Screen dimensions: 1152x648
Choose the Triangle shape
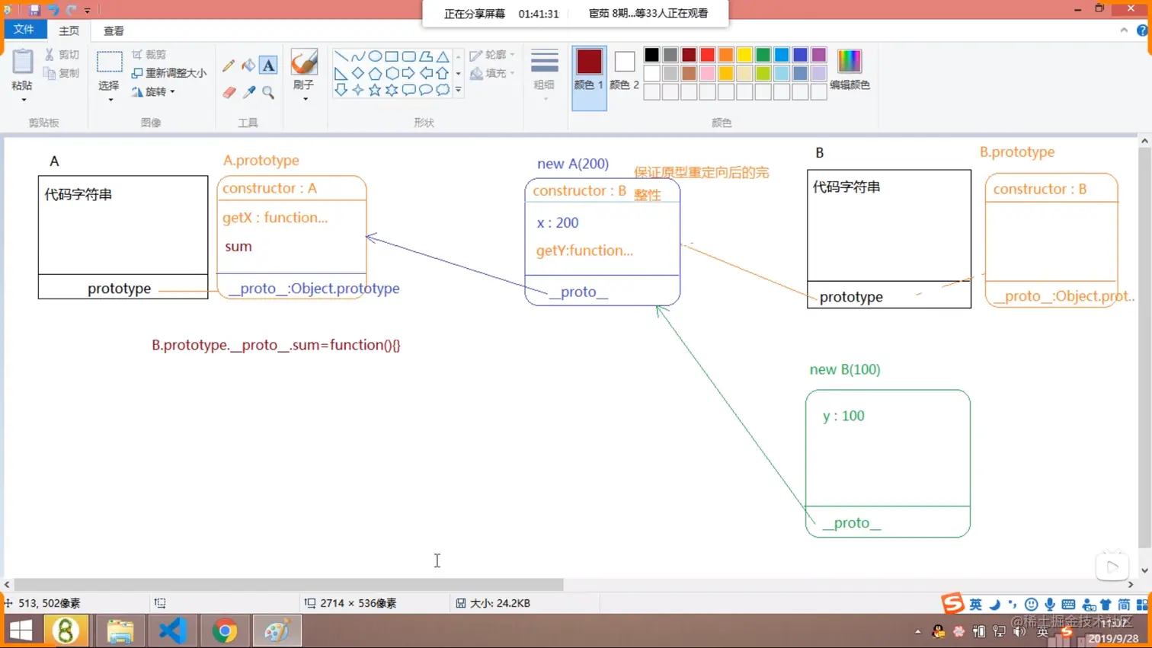[443, 56]
